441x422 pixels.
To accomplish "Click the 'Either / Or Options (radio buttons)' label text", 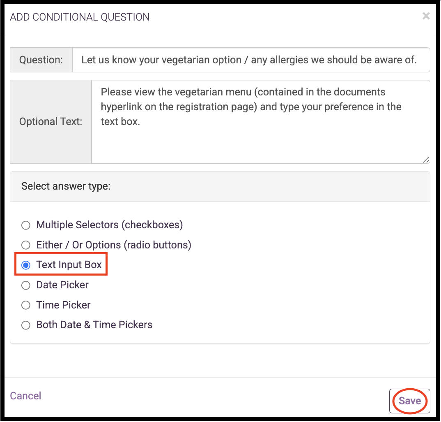I will (114, 245).
